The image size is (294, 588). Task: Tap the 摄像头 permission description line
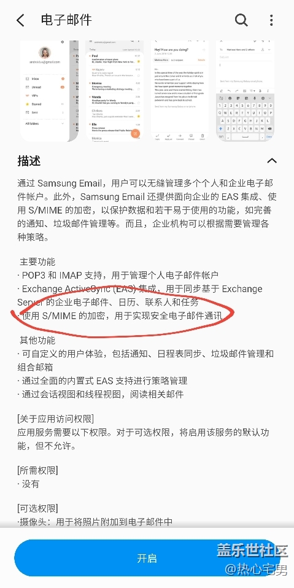95,522
